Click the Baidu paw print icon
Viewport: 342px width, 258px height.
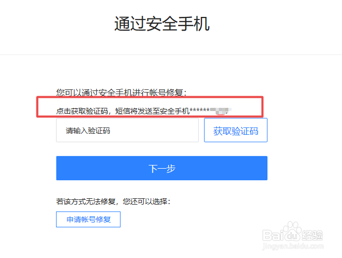(x=292, y=232)
